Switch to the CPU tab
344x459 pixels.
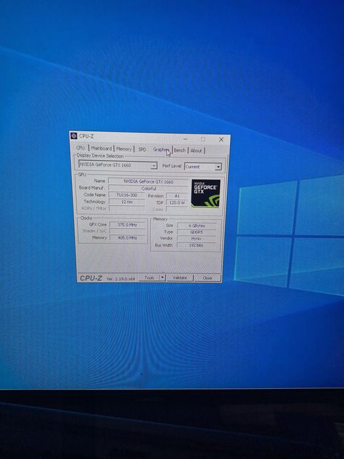click(81, 148)
